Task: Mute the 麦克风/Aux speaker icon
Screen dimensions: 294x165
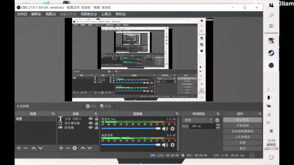Action: tap(165, 129)
